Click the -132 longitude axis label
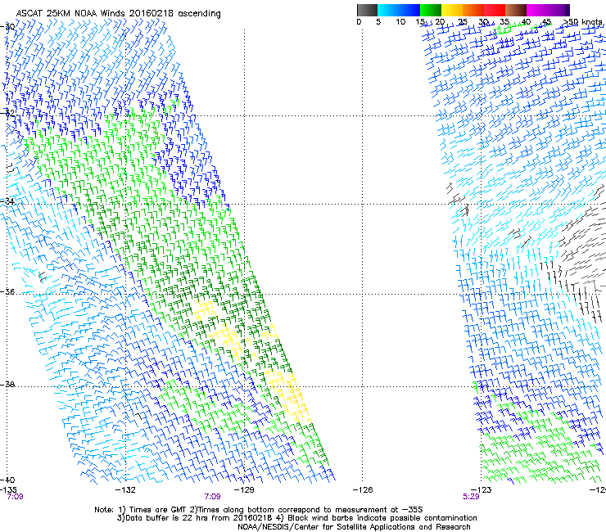 [125, 490]
